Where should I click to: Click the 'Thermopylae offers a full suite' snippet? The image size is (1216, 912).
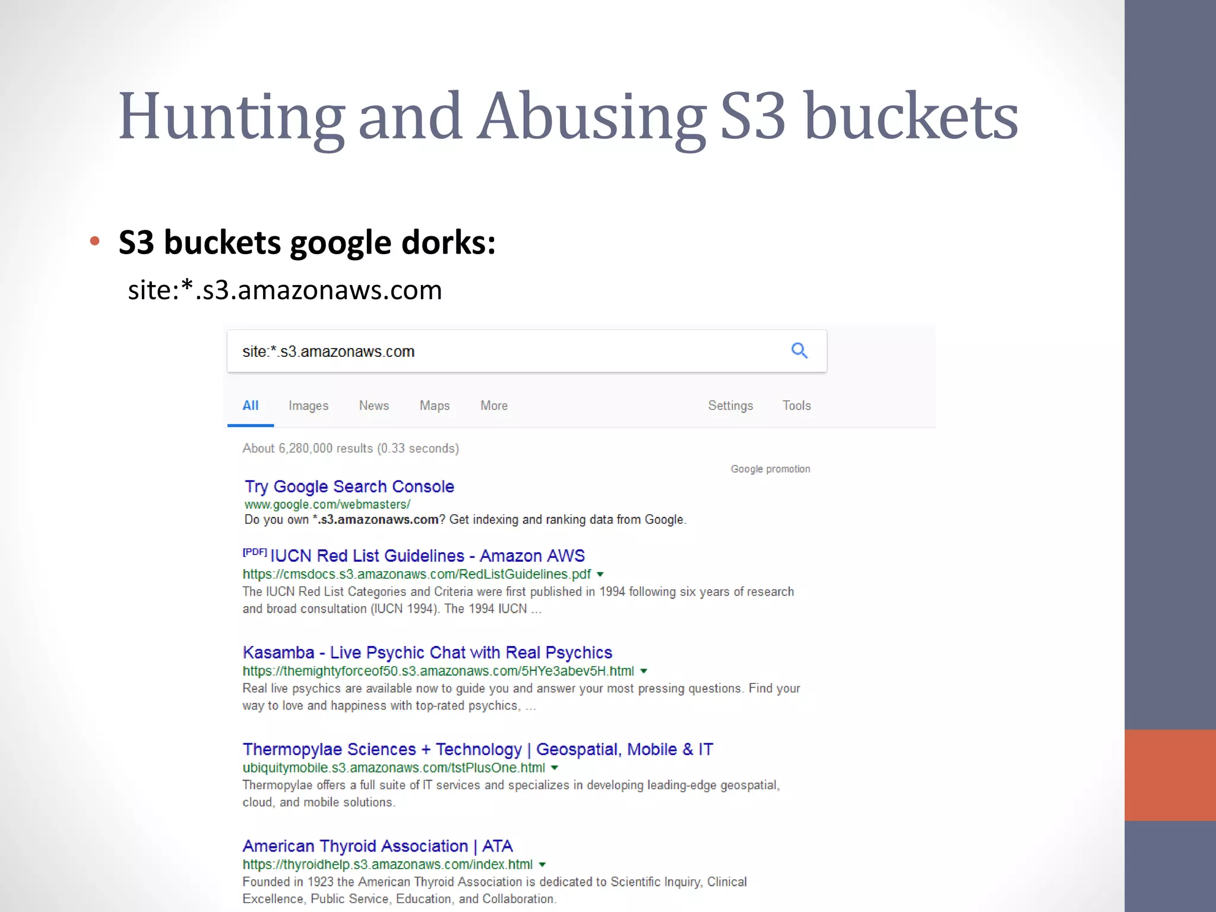pyautogui.click(x=511, y=794)
